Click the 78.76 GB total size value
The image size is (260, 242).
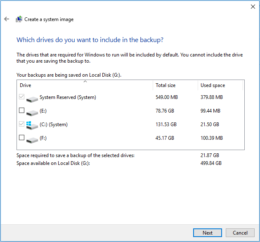pyautogui.click(x=165, y=111)
